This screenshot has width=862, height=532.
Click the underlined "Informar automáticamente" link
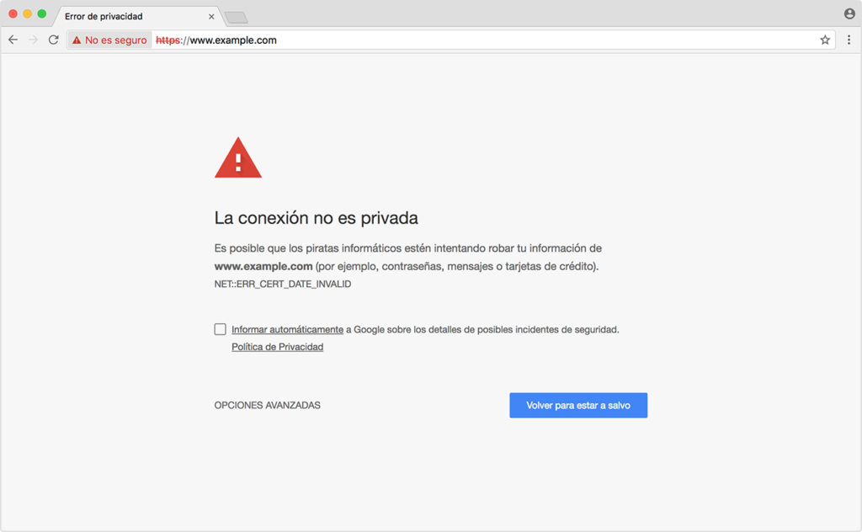[x=286, y=329]
